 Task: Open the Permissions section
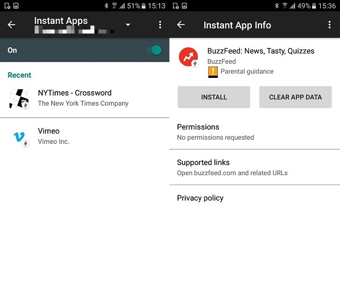(255, 132)
